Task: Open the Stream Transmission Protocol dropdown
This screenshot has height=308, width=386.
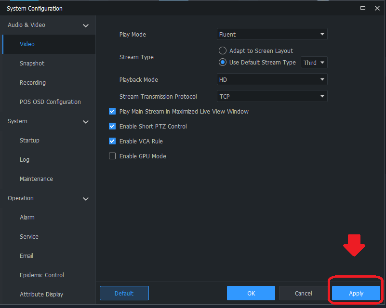Action: pyautogui.click(x=272, y=96)
